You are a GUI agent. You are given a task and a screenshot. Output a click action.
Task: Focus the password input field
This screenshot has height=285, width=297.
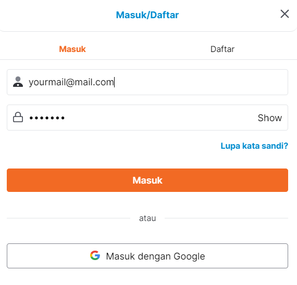[147, 118]
